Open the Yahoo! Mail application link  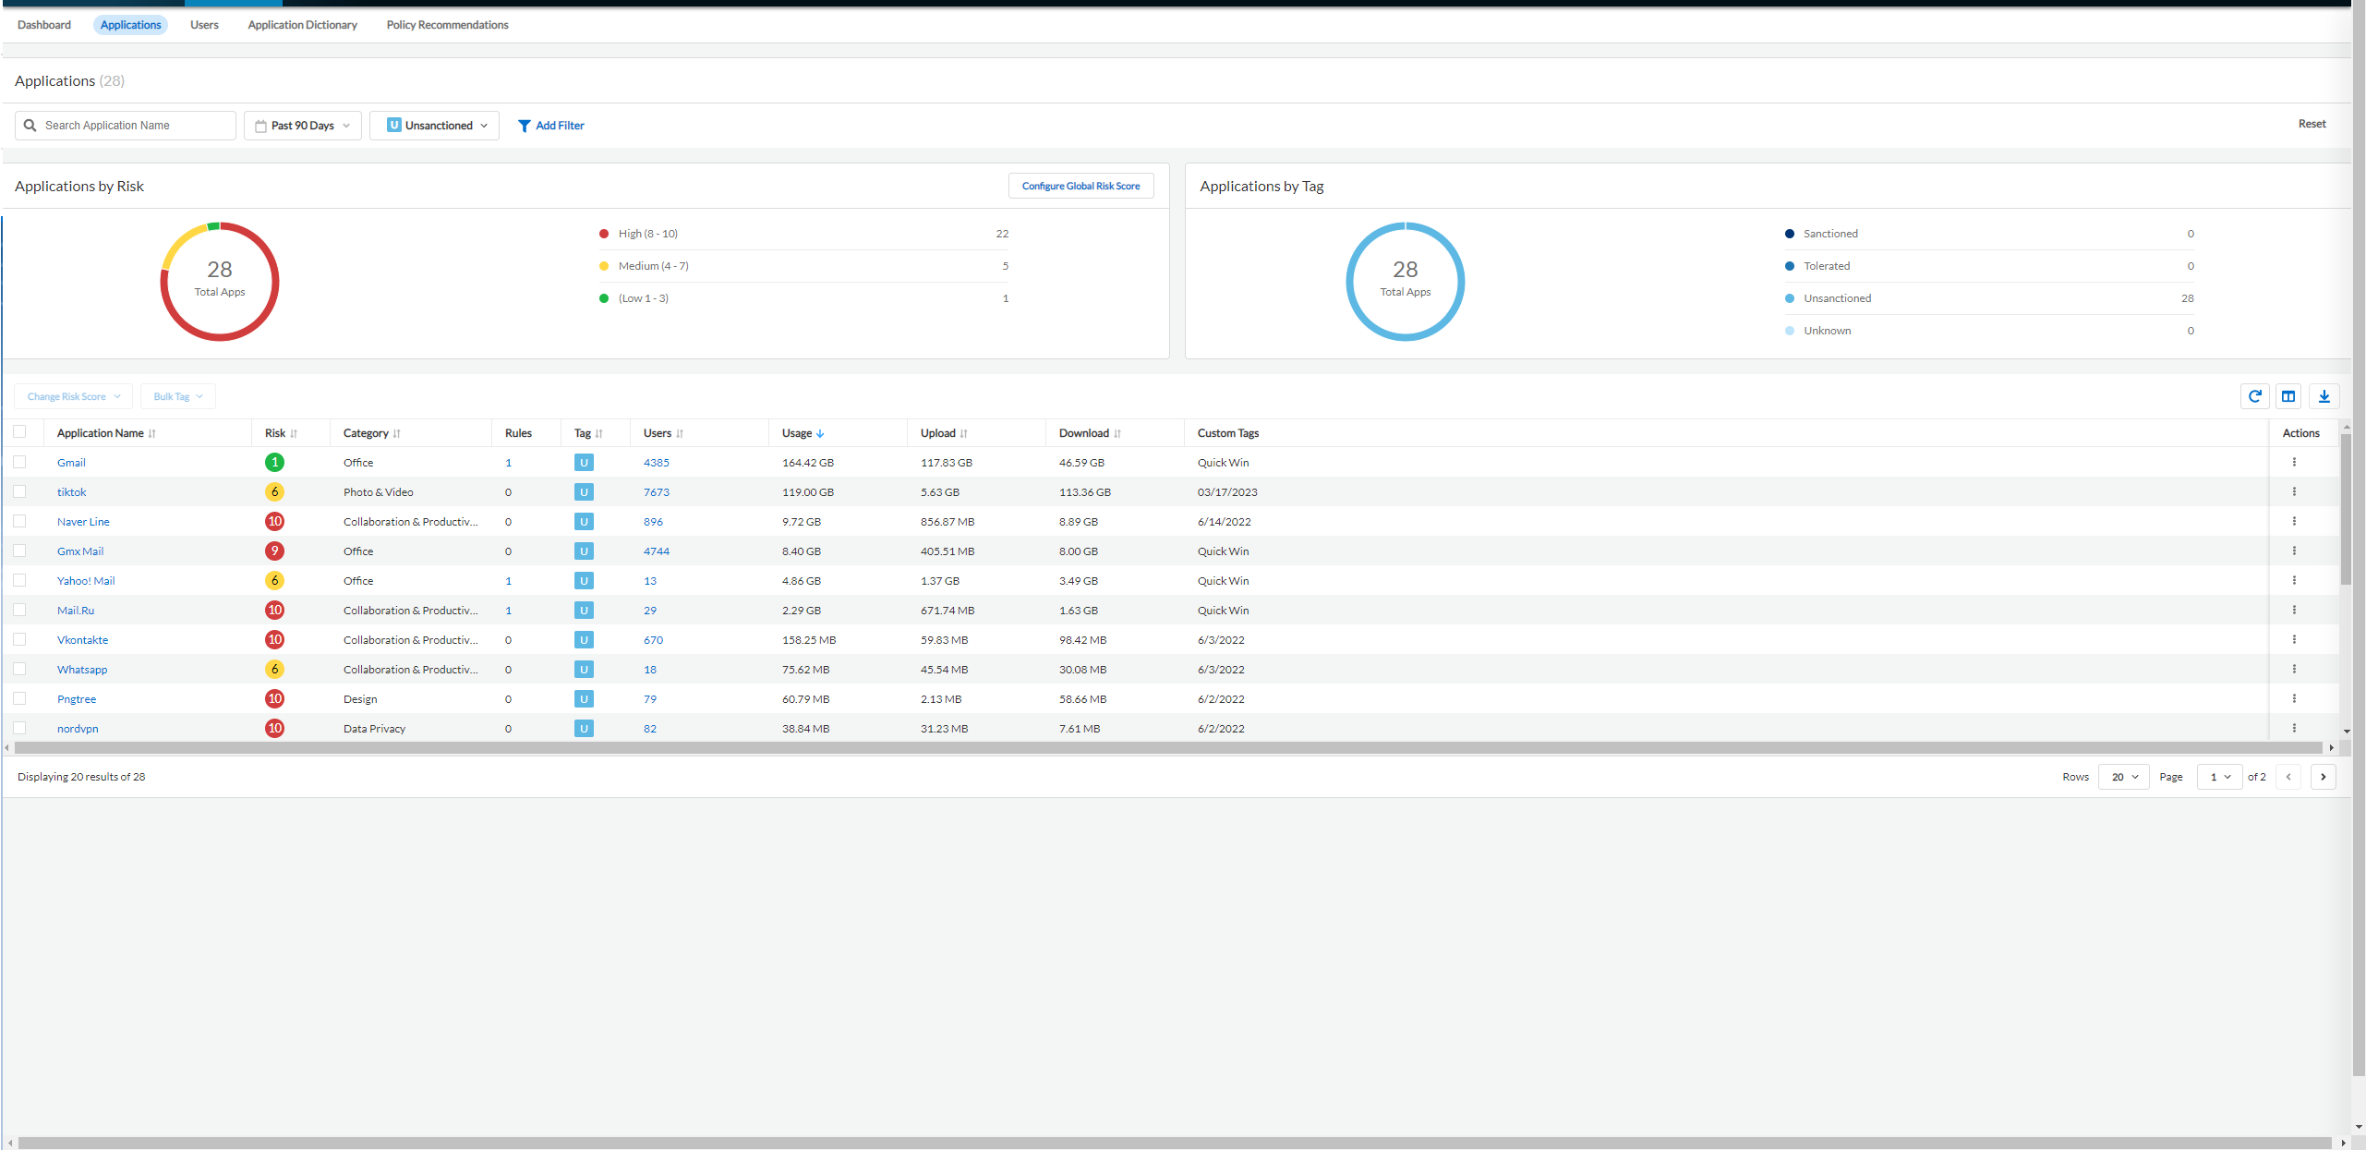(x=86, y=581)
